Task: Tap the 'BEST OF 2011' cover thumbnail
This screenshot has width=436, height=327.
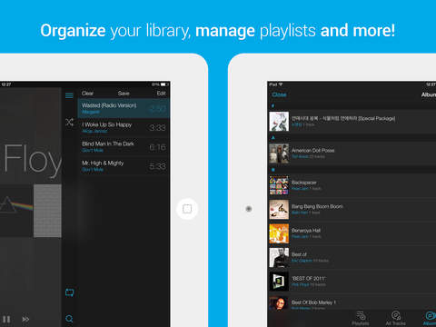Action: click(x=279, y=282)
